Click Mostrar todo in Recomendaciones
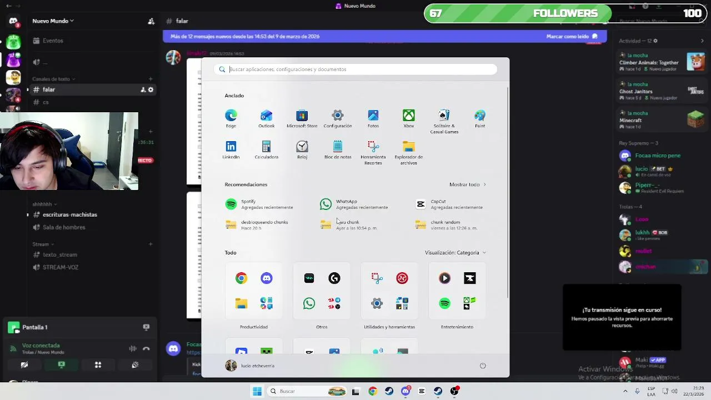Screen dimensions: 711x400 [468, 184]
